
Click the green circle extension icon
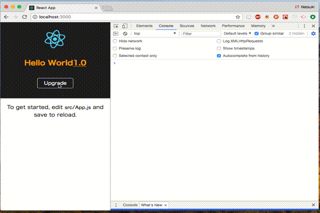point(313,17)
